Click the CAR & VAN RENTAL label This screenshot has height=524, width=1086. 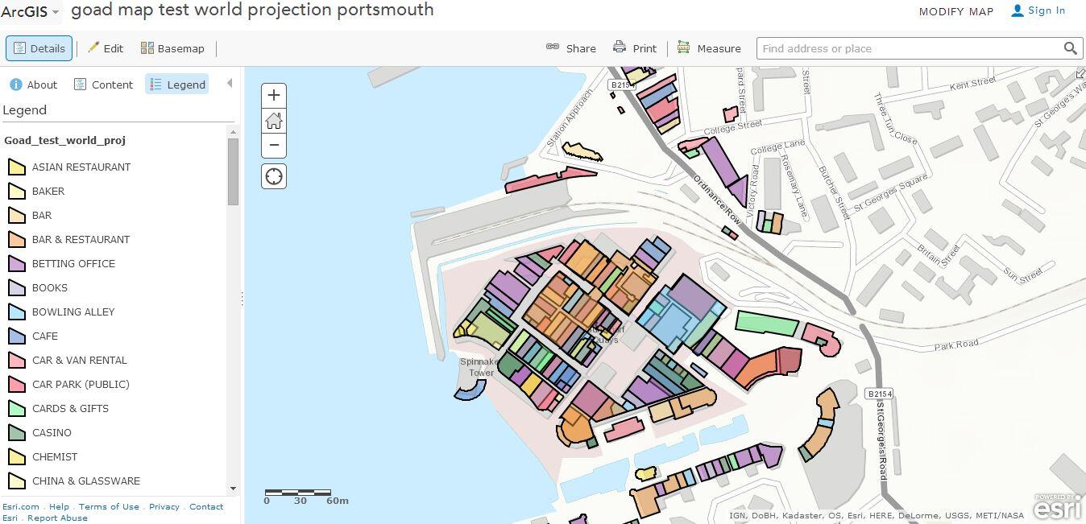[x=80, y=360]
